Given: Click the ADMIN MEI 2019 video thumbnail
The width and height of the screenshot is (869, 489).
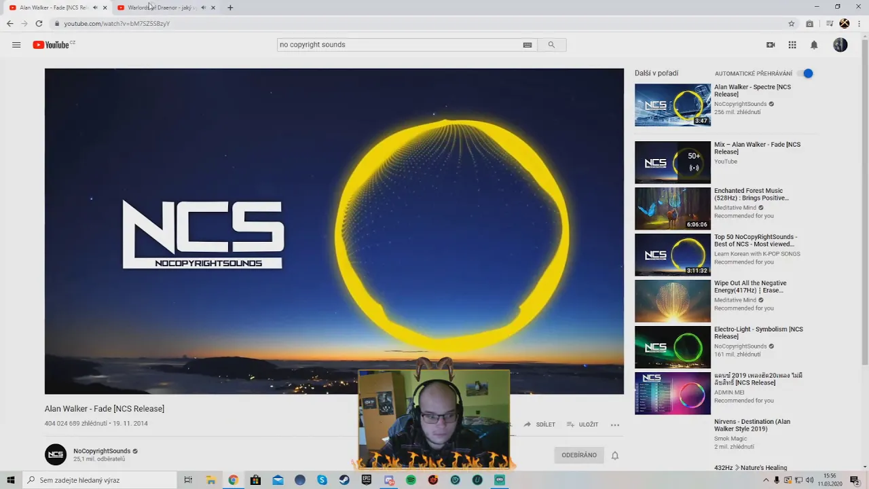Looking at the screenshot, I should [673, 393].
